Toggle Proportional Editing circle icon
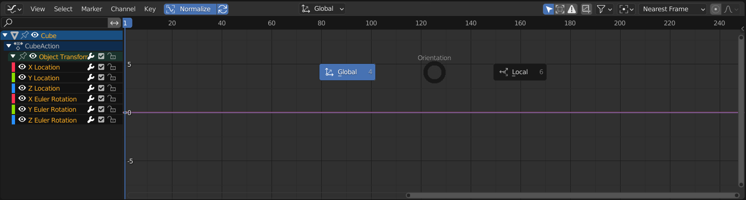 pos(715,9)
